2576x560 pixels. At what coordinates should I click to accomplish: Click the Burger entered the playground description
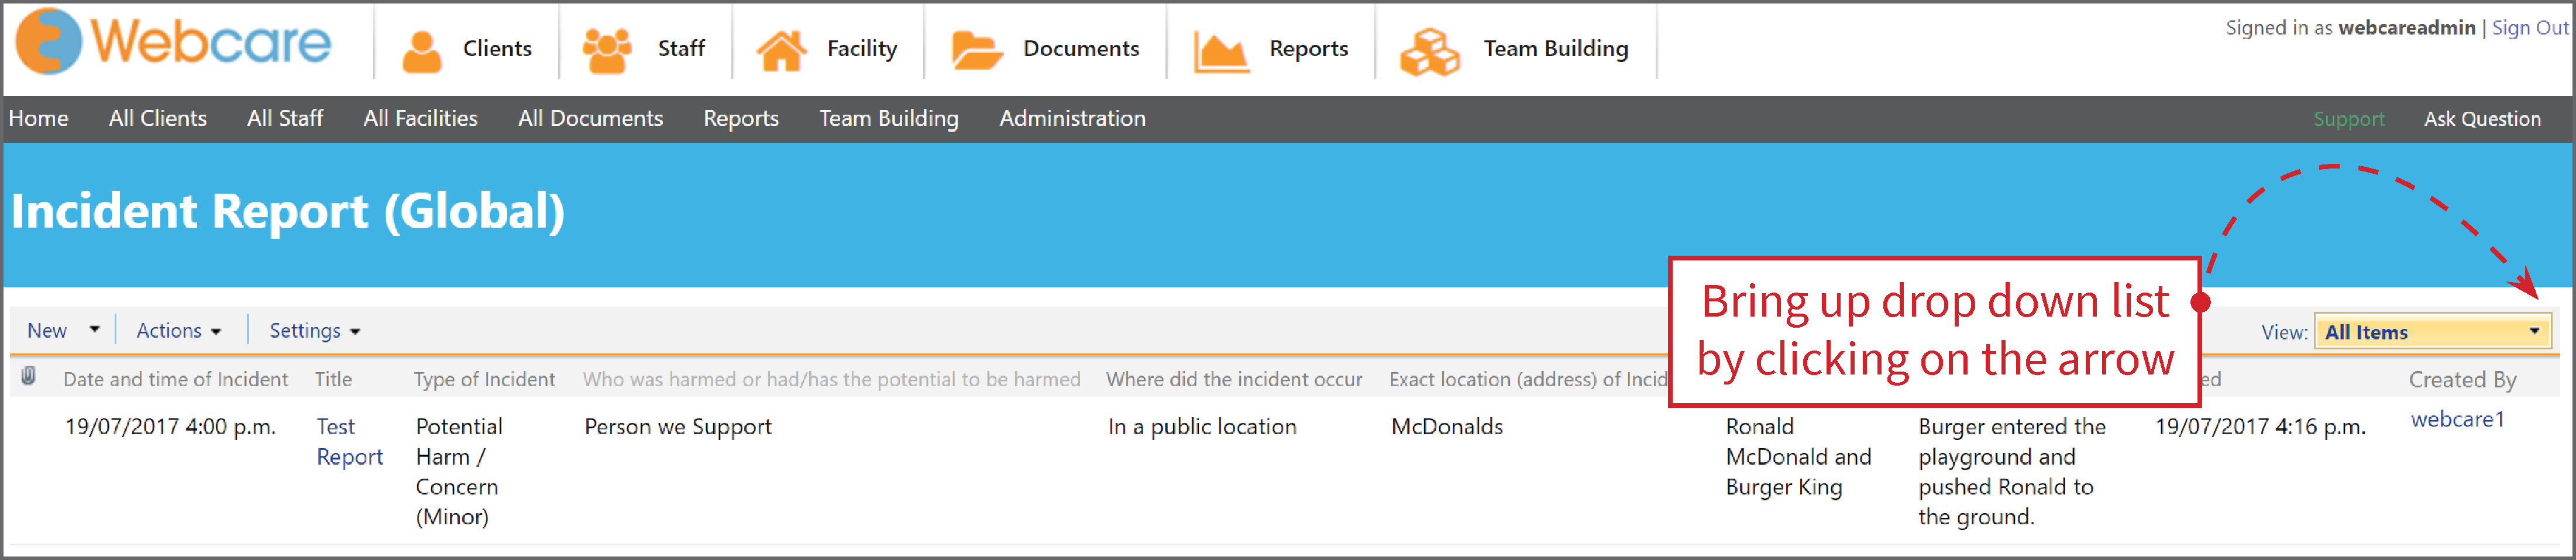[x=2012, y=471]
